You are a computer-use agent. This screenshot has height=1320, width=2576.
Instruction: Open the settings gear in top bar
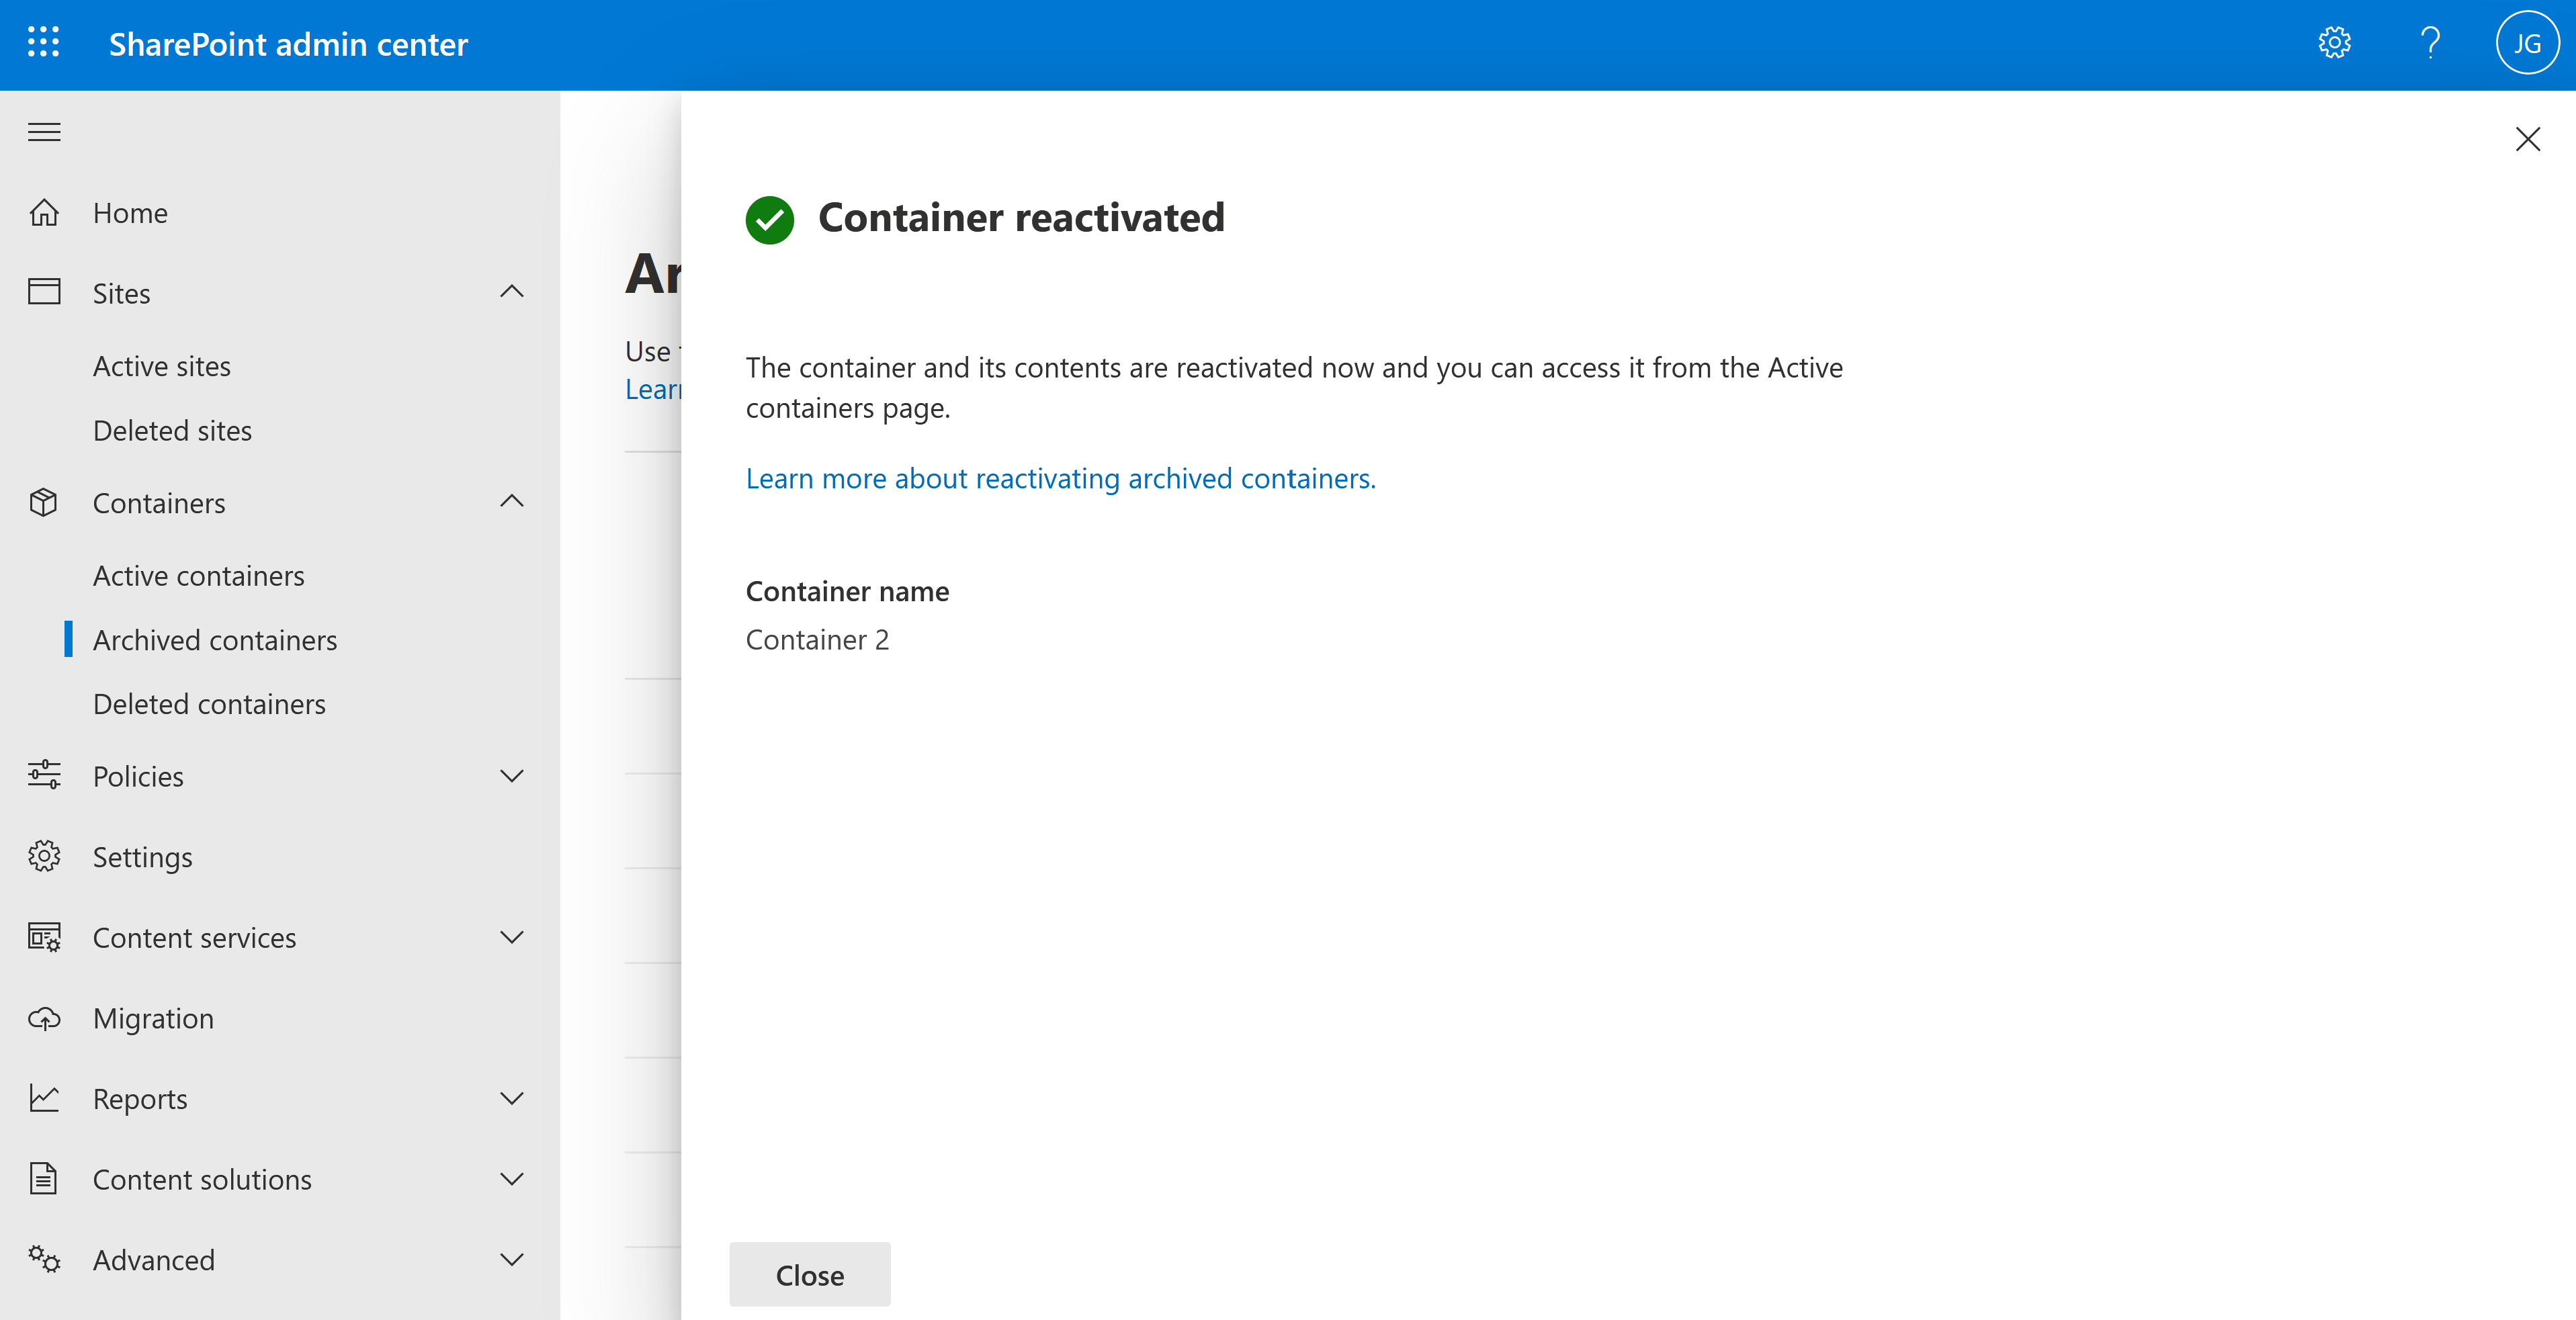pos(2334,42)
